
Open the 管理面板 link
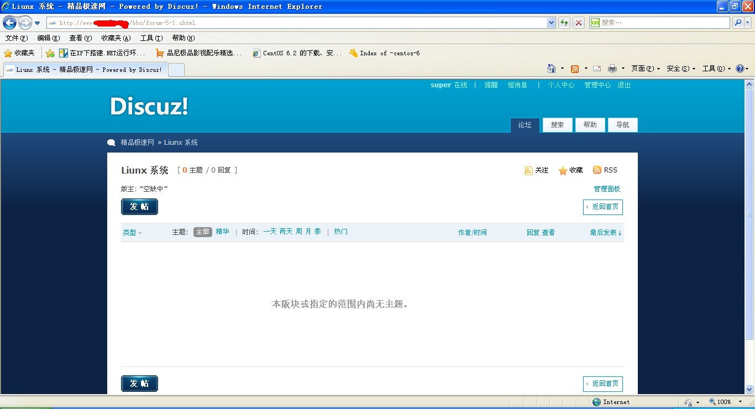point(607,189)
